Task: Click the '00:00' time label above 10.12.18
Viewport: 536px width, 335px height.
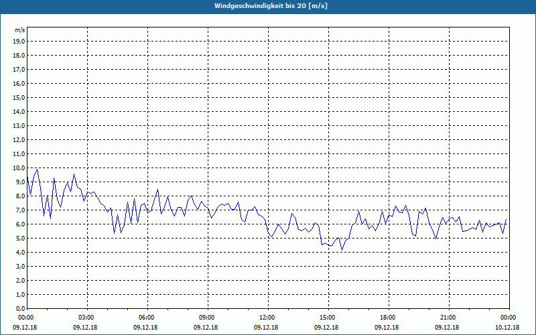Action: point(509,318)
